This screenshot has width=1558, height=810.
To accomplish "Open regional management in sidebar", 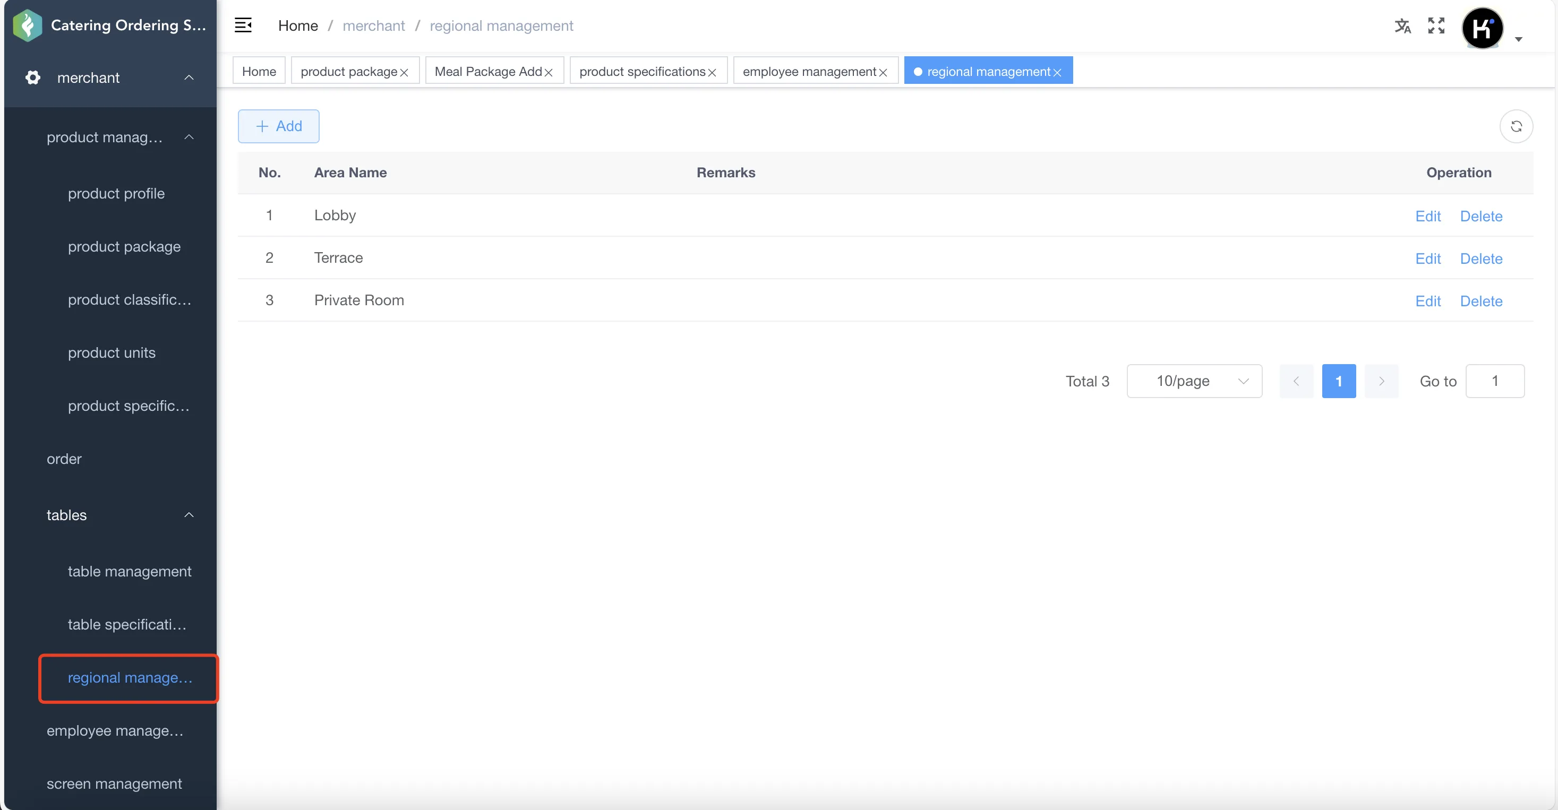I will tap(130, 678).
